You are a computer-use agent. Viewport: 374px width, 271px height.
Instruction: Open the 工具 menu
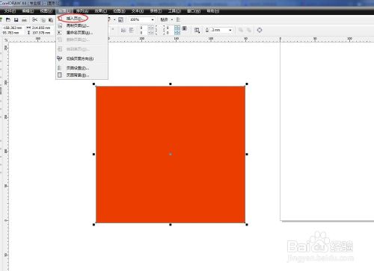(x=174, y=11)
